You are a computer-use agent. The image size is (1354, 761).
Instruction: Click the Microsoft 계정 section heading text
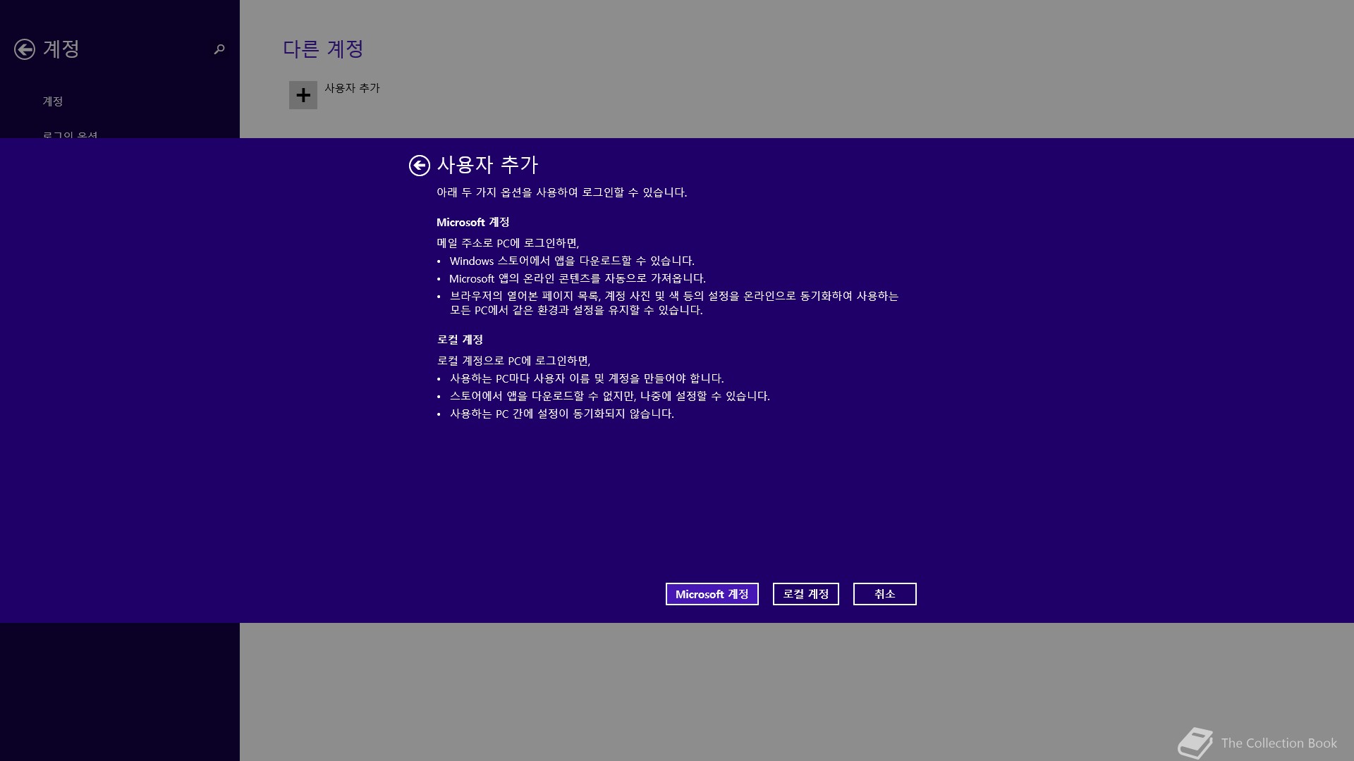[x=472, y=222]
